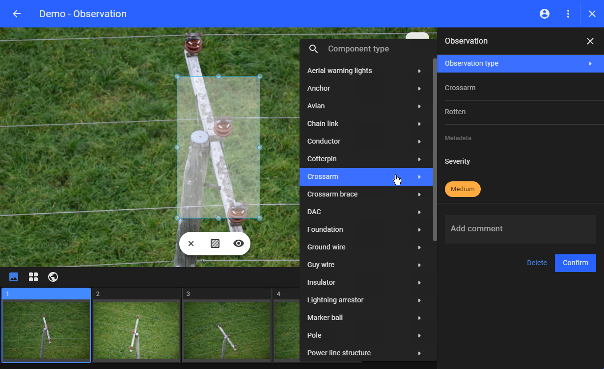Click the hatched fill pattern icon

click(x=215, y=244)
